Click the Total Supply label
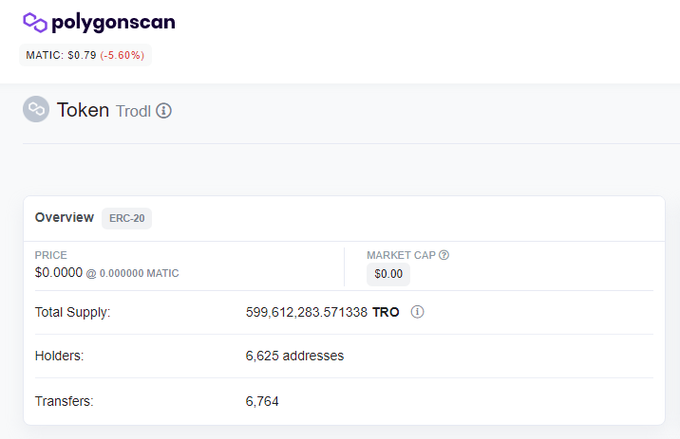Viewport: 680px width, 439px height. (x=72, y=312)
